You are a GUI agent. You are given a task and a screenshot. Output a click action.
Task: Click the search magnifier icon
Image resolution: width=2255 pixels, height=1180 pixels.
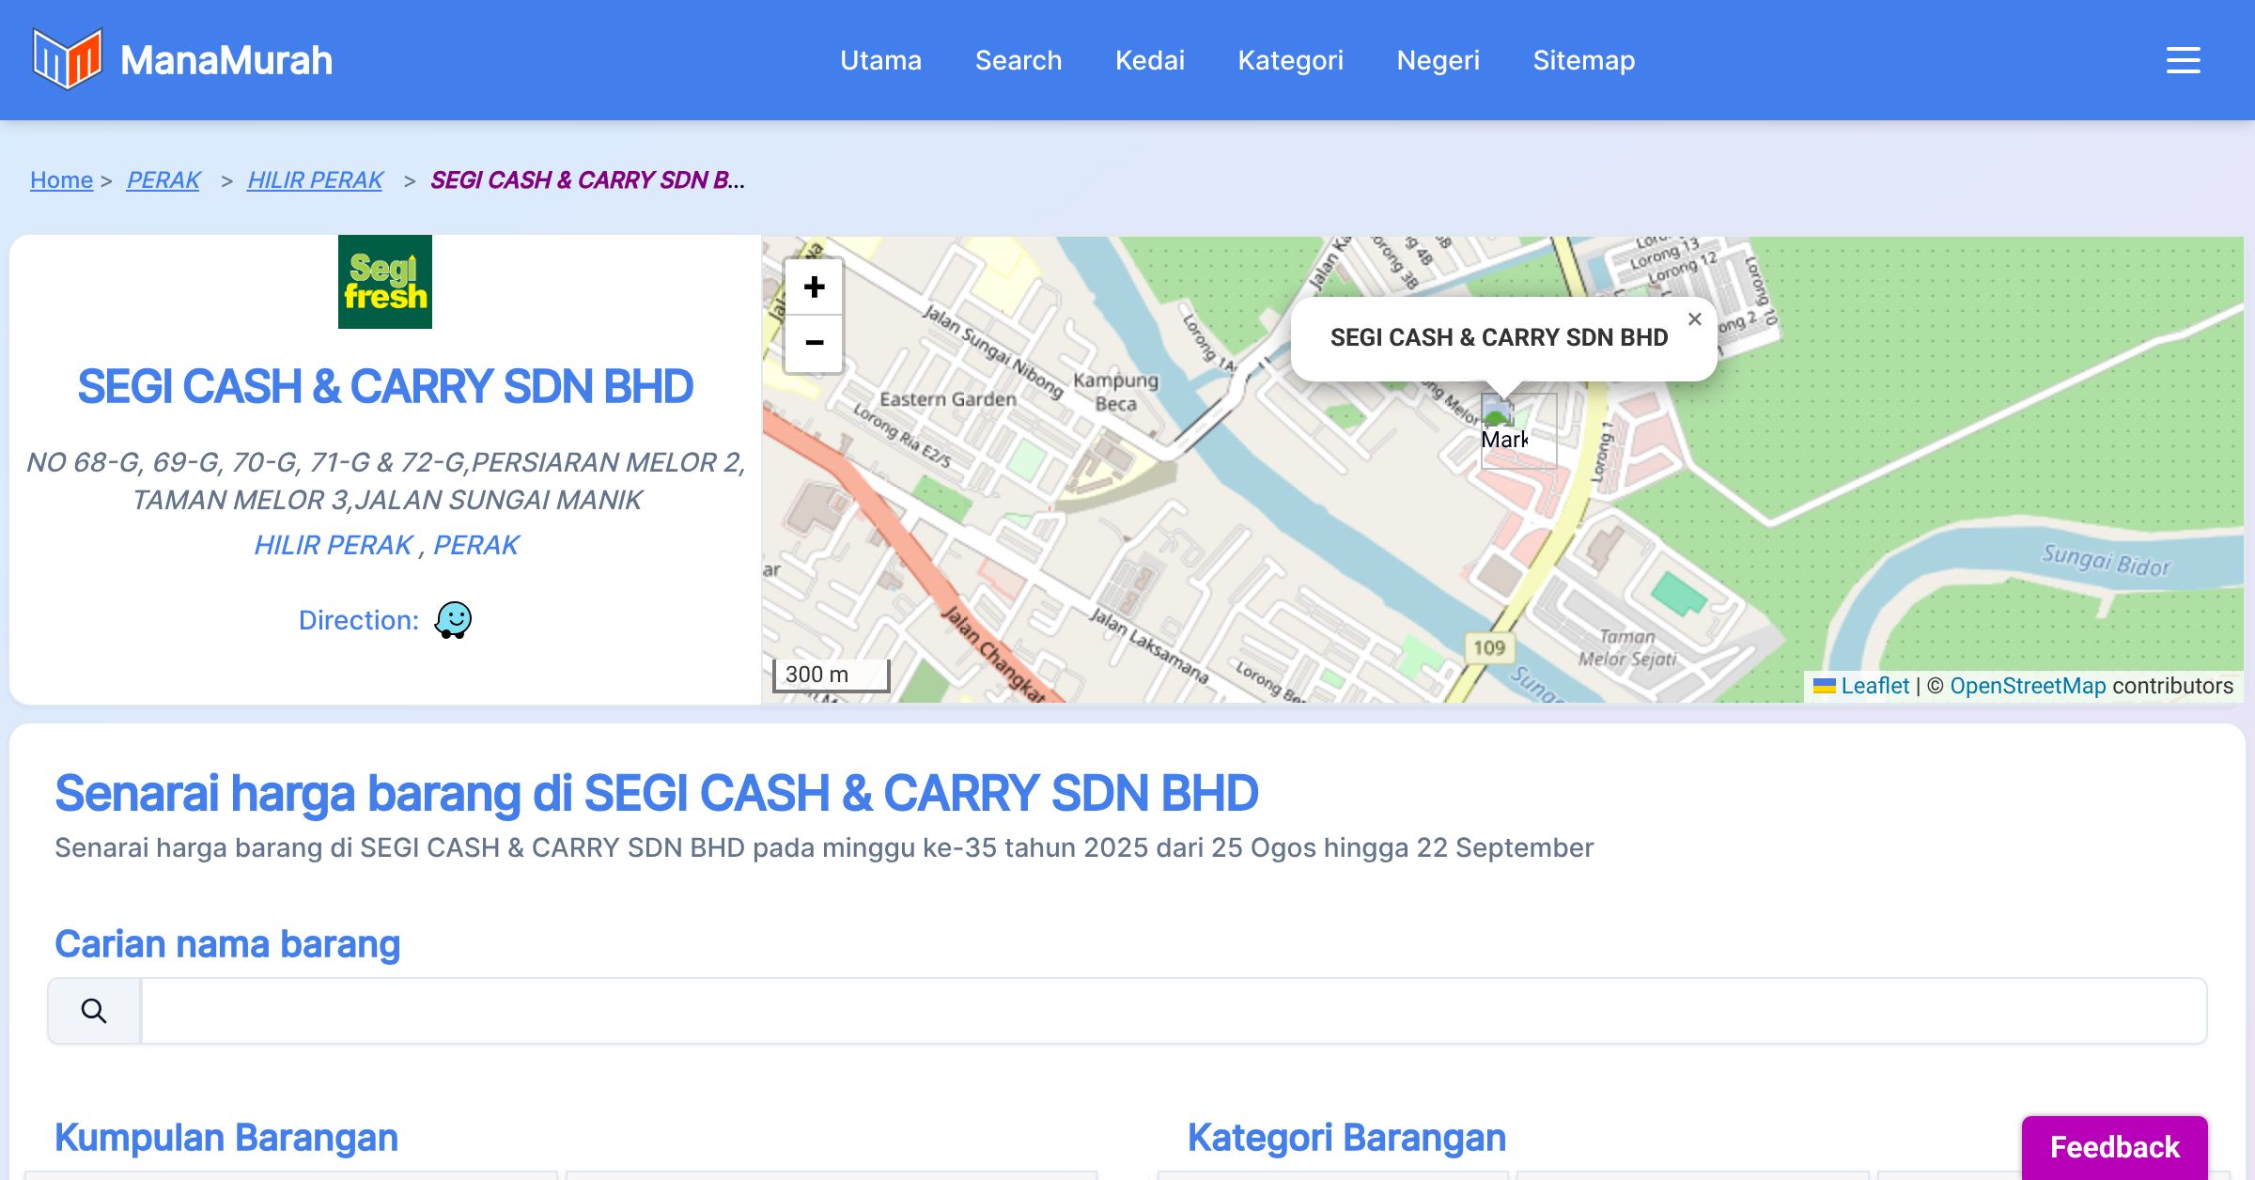[94, 1011]
